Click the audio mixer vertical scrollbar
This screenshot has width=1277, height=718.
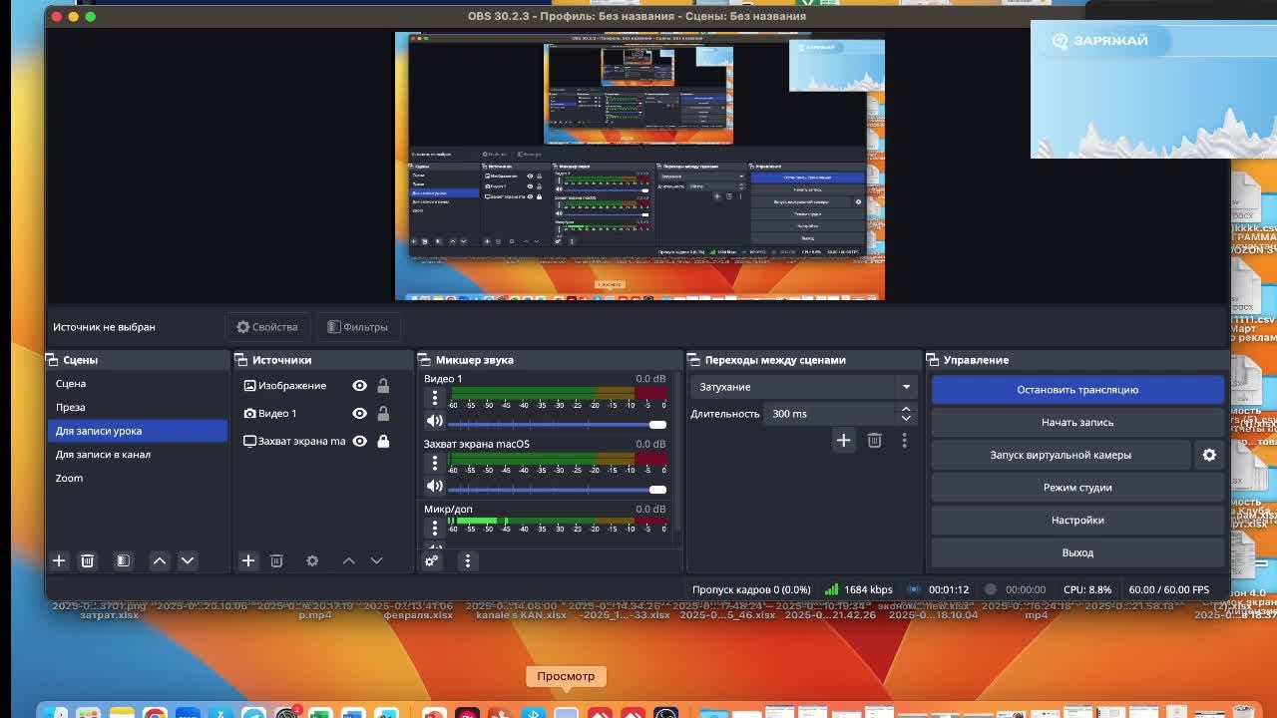(x=677, y=454)
